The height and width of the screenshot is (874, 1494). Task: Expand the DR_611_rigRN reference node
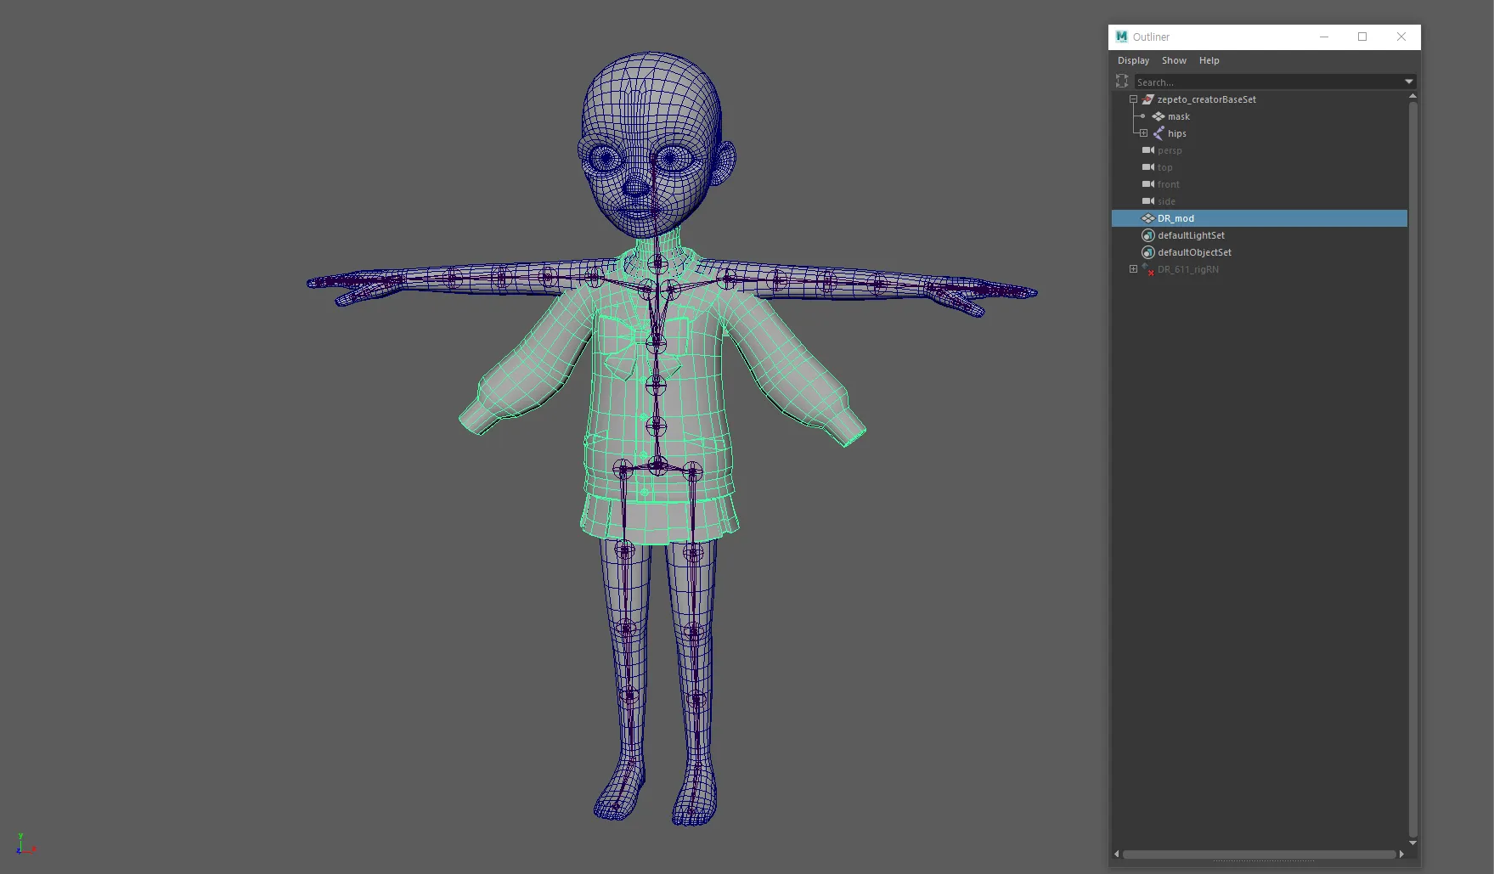[x=1133, y=269]
